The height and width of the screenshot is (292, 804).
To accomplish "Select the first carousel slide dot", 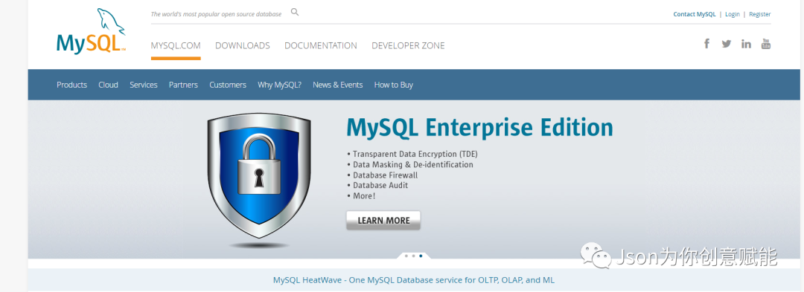I will (x=406, y=256).
